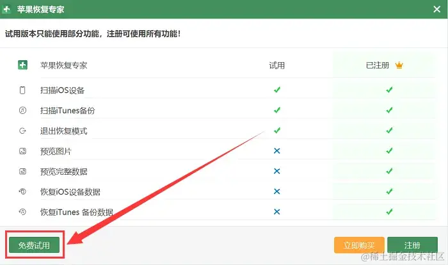The width and height of the screenshot is (448, 265).
Task: Click the 立即购买 buy now button
Action: (359, 245)
